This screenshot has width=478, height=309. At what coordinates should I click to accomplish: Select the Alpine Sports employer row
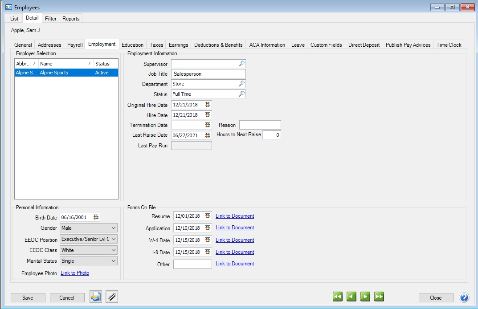pyautogui.click(x=66, y=73)
